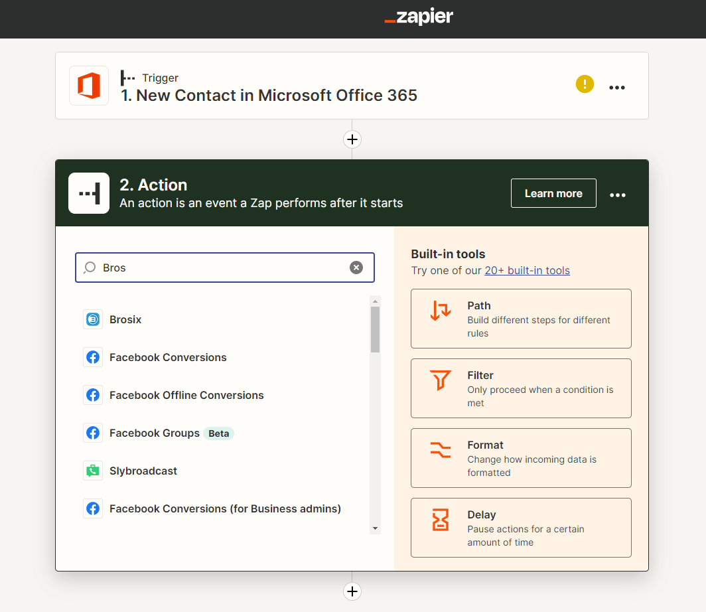Click the Facebook Offline Conversions icon
The height and width of the screenshot is (612, 706).
[x=93, y=395]
